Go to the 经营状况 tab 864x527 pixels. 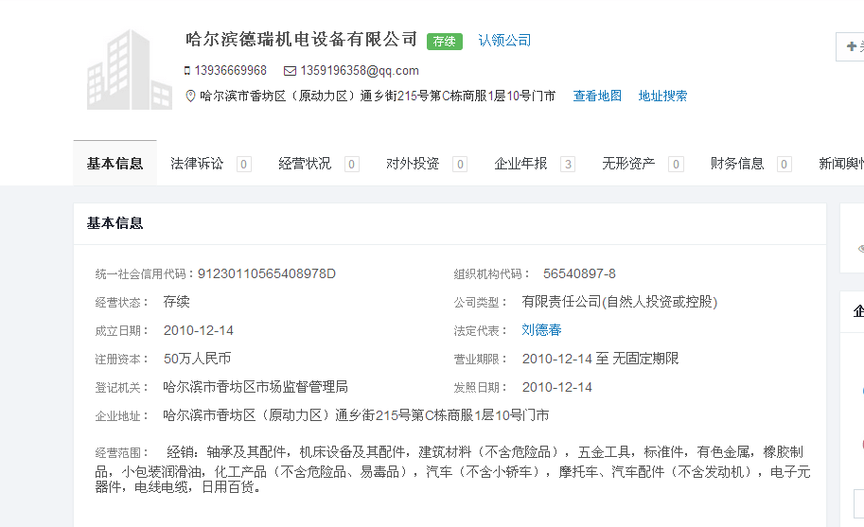pyautogui.click(x=305, y=164)
